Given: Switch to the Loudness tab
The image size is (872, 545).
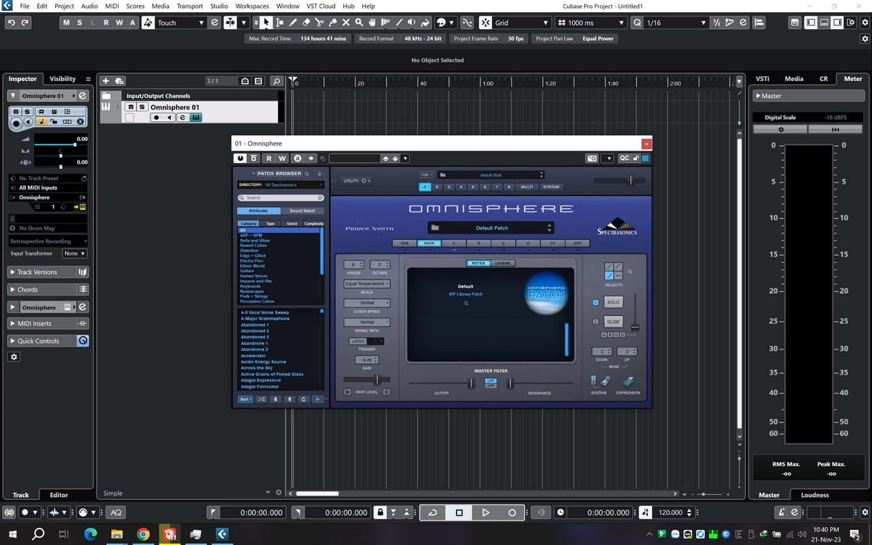Looking at the screenshot, I should [815, 495].
